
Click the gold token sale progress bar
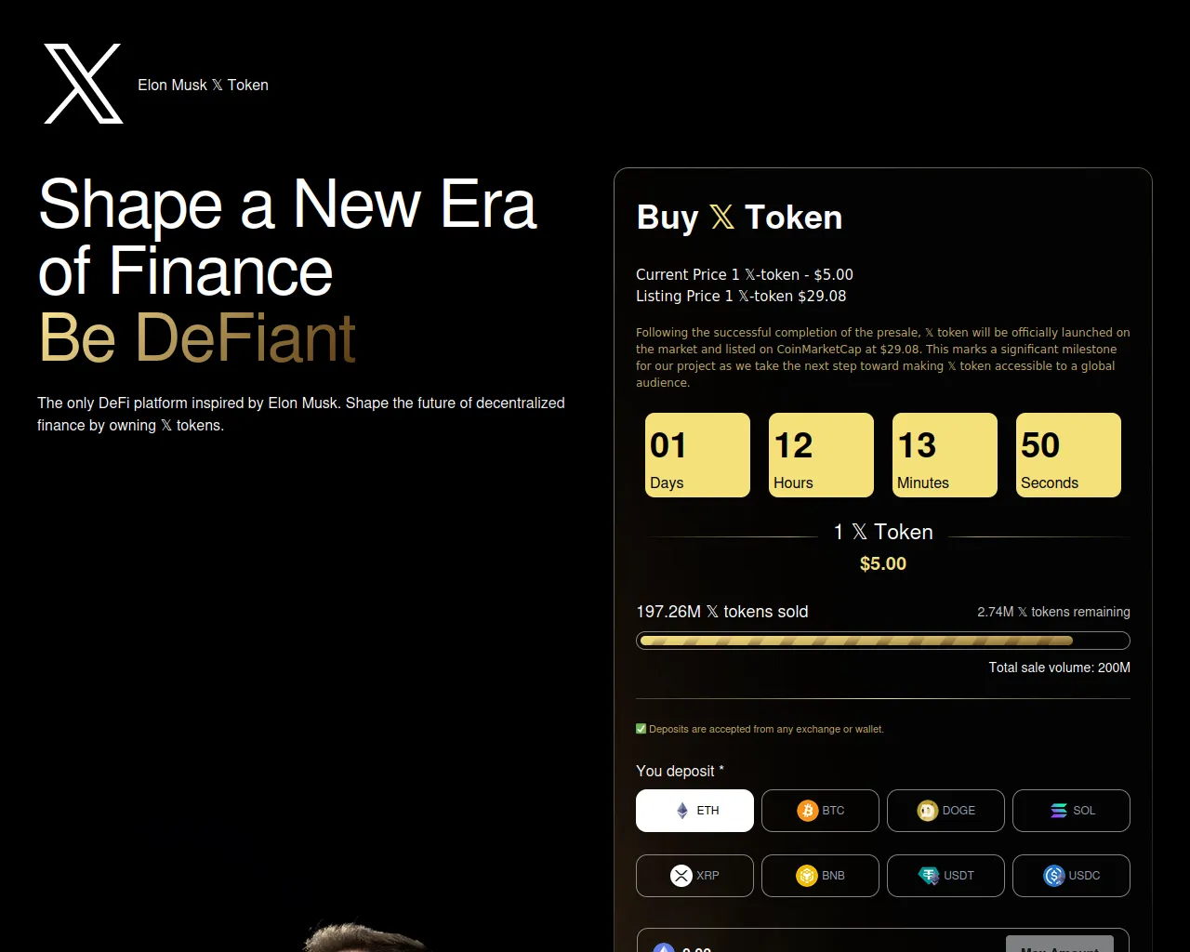883,641
